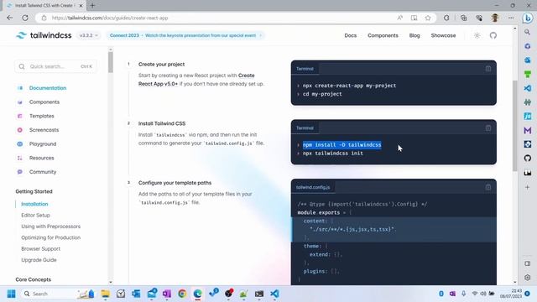
Task: Open a new browser tab
Action: [92, 6]
